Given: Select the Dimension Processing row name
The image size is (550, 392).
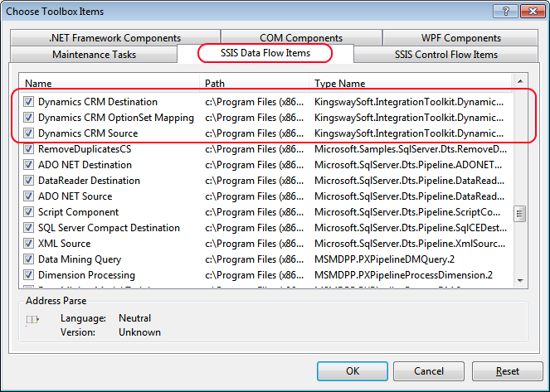Looking at the screenshot, I should coord(86,275).
